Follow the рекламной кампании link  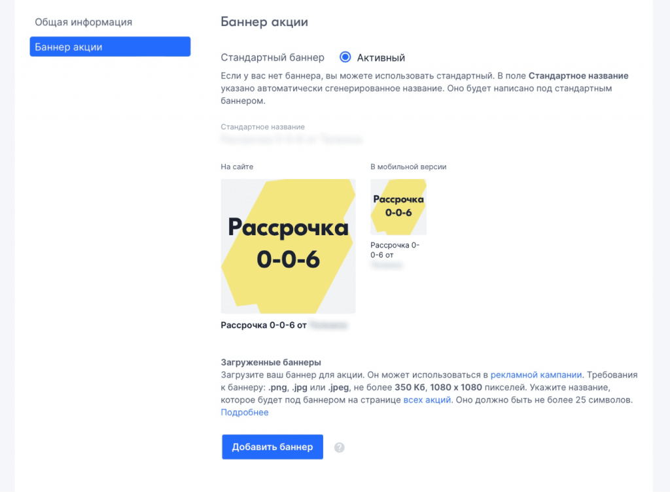click(x=536, y=375)
